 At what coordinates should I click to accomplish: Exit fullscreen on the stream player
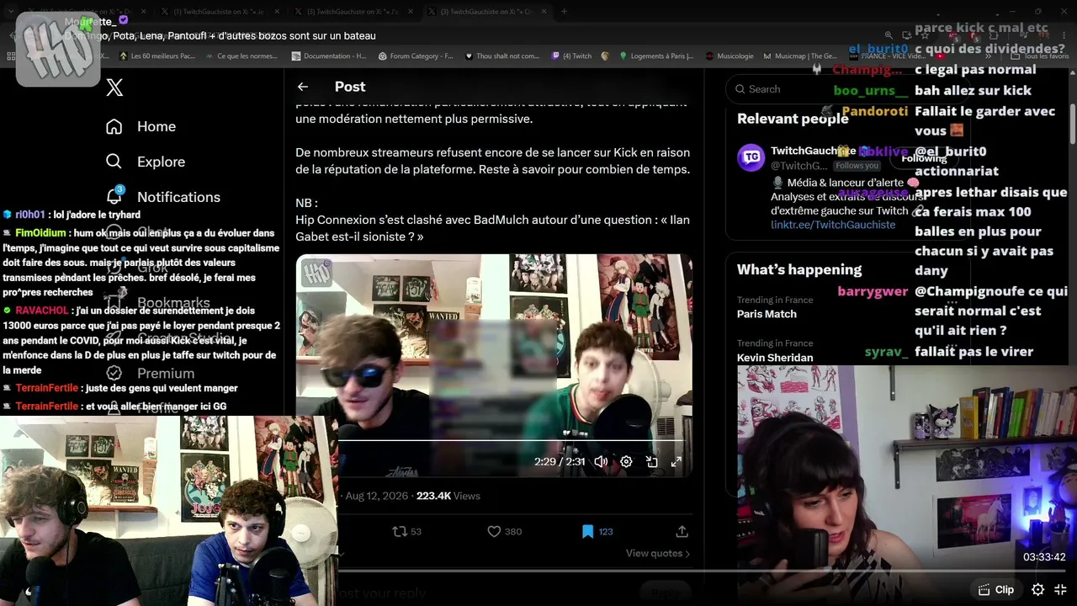1060,590
